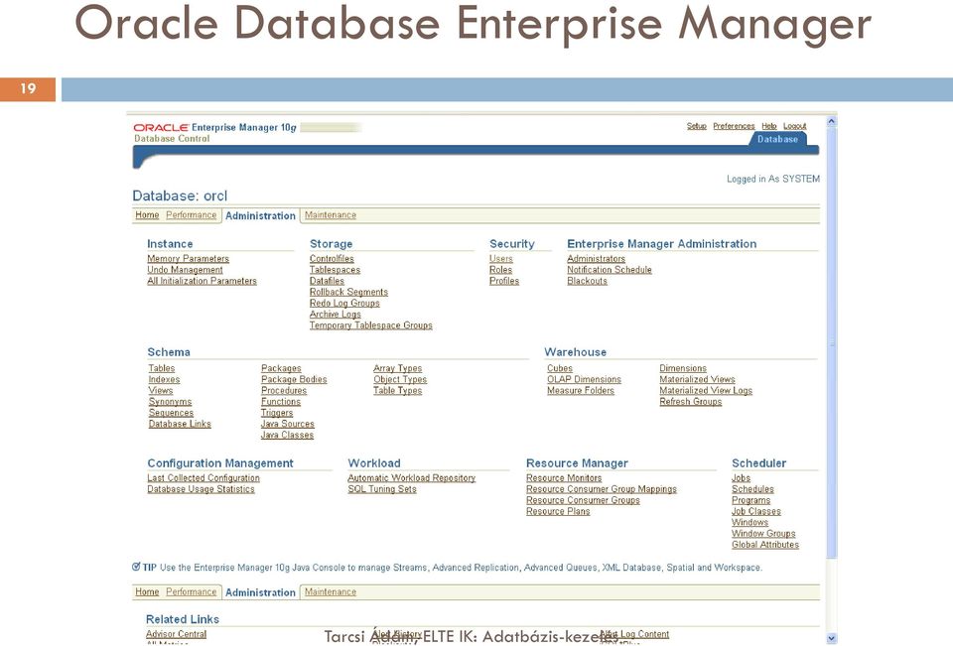The image size is (953, 646).
Task: Open SQL Tuning Sets link
Action: pyautogui.click(x=382, y=489)
